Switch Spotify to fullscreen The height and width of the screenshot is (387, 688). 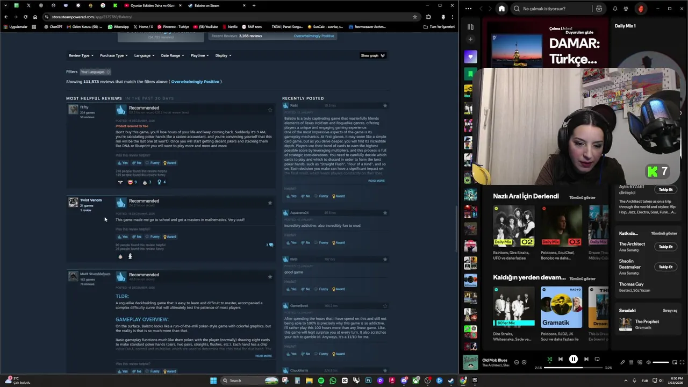(682, 362)
